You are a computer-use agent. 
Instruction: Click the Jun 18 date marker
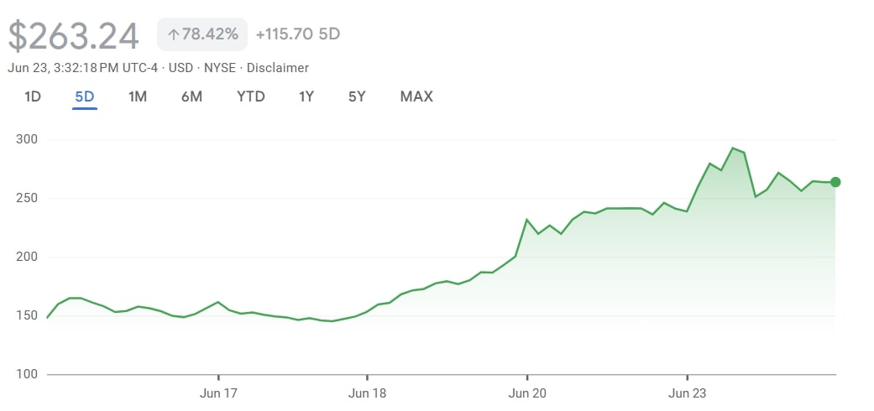point(367,393)
